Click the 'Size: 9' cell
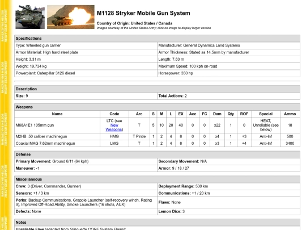 [x=86, y=96]
